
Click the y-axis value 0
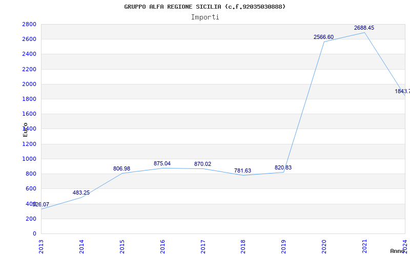[34, 233]
